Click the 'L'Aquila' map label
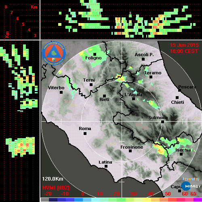Screen dimensions: 202x202 pos(133,95)
